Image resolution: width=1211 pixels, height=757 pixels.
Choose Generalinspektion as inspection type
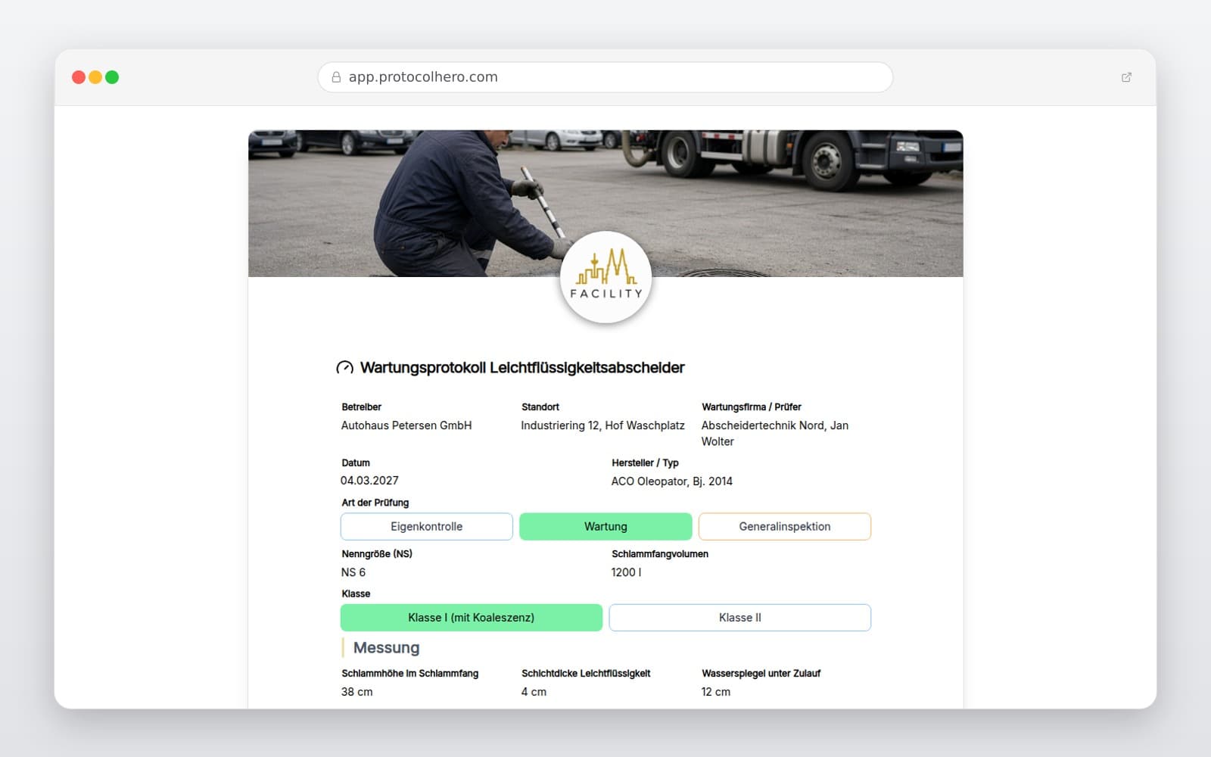(785, 527)
